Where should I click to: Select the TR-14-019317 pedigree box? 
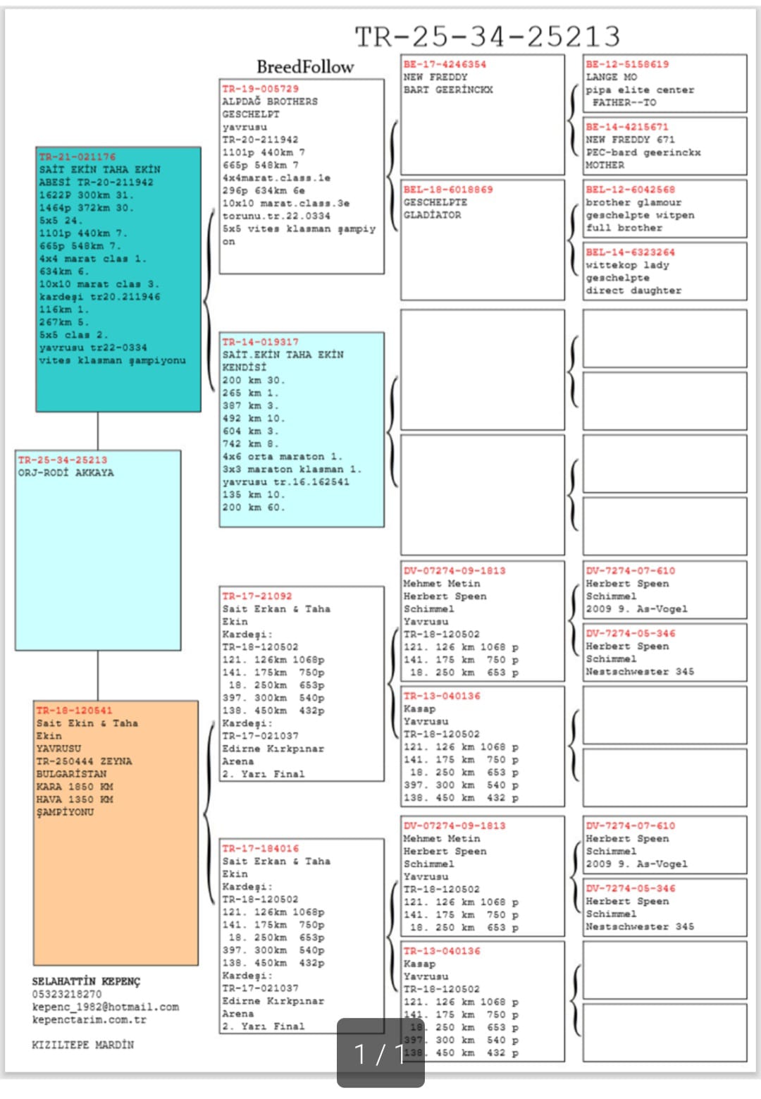coord(302,429)
